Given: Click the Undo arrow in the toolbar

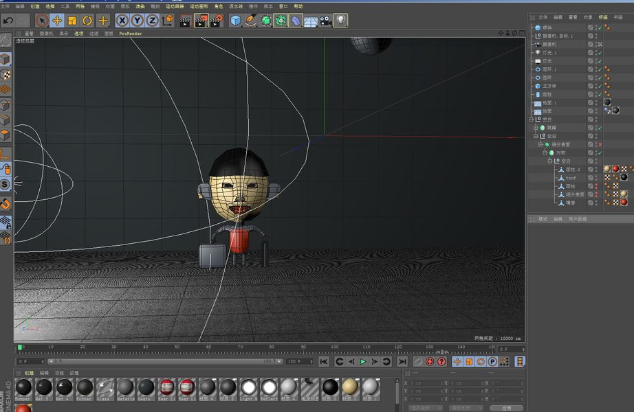Looking at the screenshot, I should click(8, 20).
